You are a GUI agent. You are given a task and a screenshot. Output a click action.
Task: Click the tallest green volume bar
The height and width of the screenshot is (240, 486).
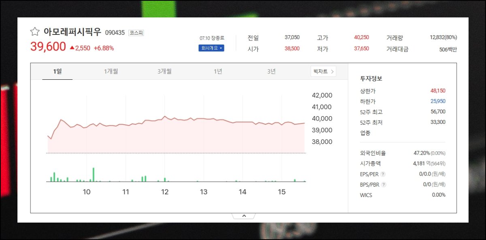(x=93, y=174)
